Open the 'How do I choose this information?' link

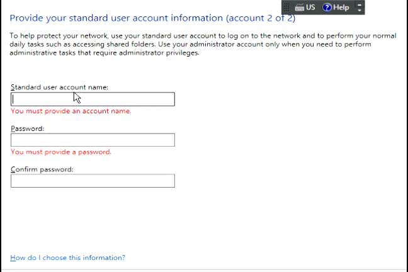pyautogui.click(x=68, y=258)
